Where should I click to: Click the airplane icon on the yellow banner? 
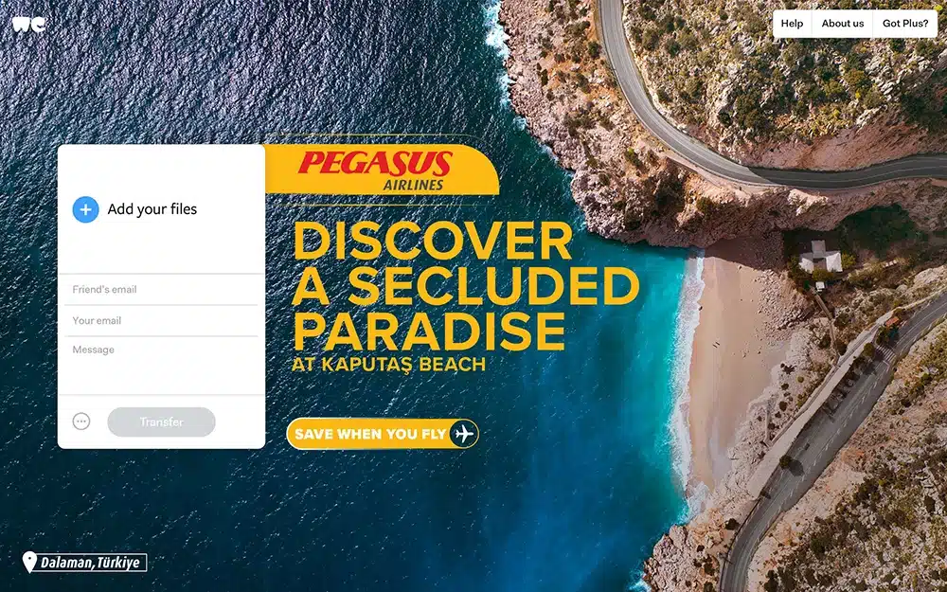click(463, 434)
